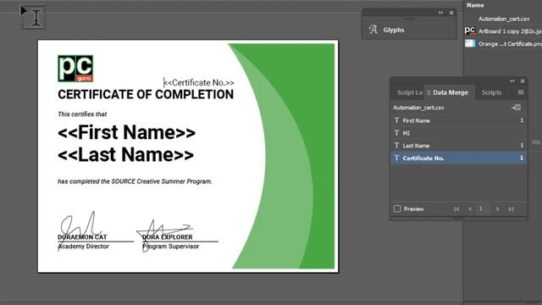
Task: Click the text icon beside Certificate No.
Action: point(396,158)
